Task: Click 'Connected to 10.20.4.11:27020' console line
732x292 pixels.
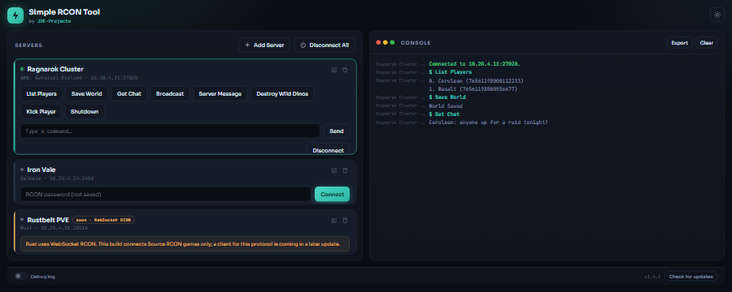Action: click(474, 64)
